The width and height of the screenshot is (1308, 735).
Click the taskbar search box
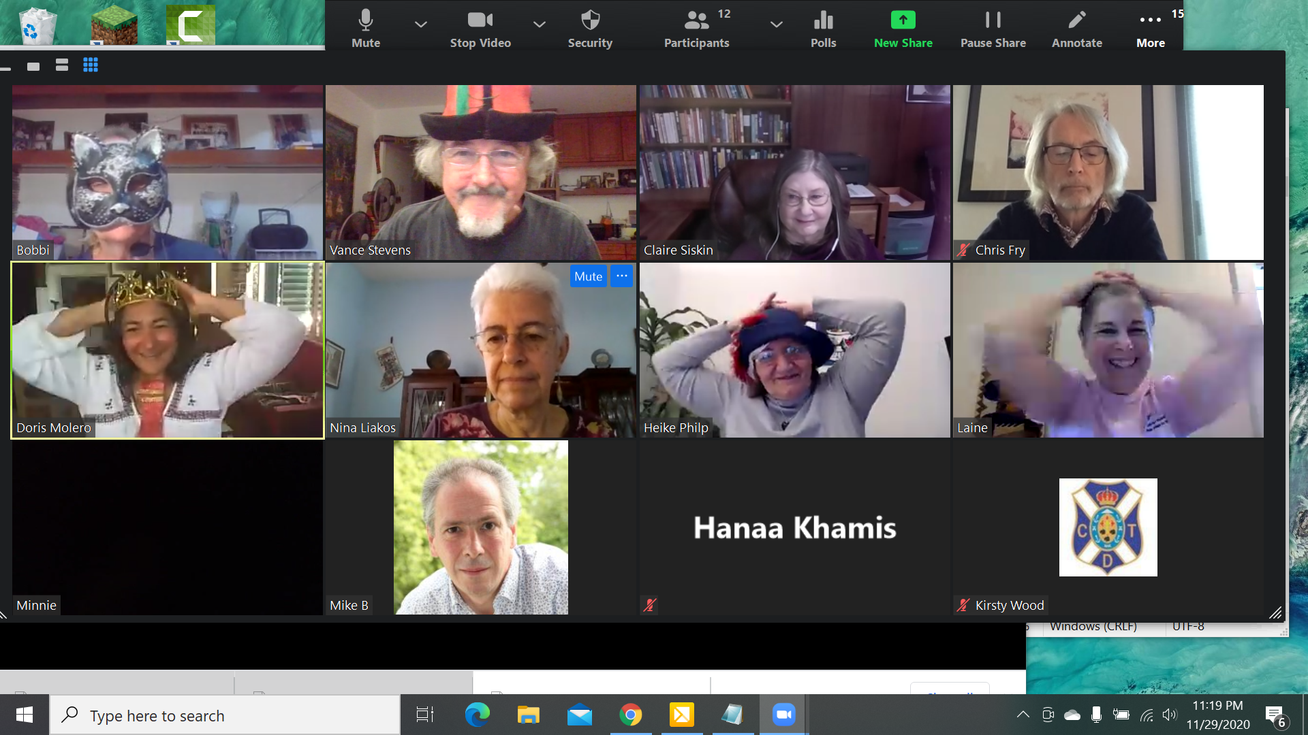point(225,715)
